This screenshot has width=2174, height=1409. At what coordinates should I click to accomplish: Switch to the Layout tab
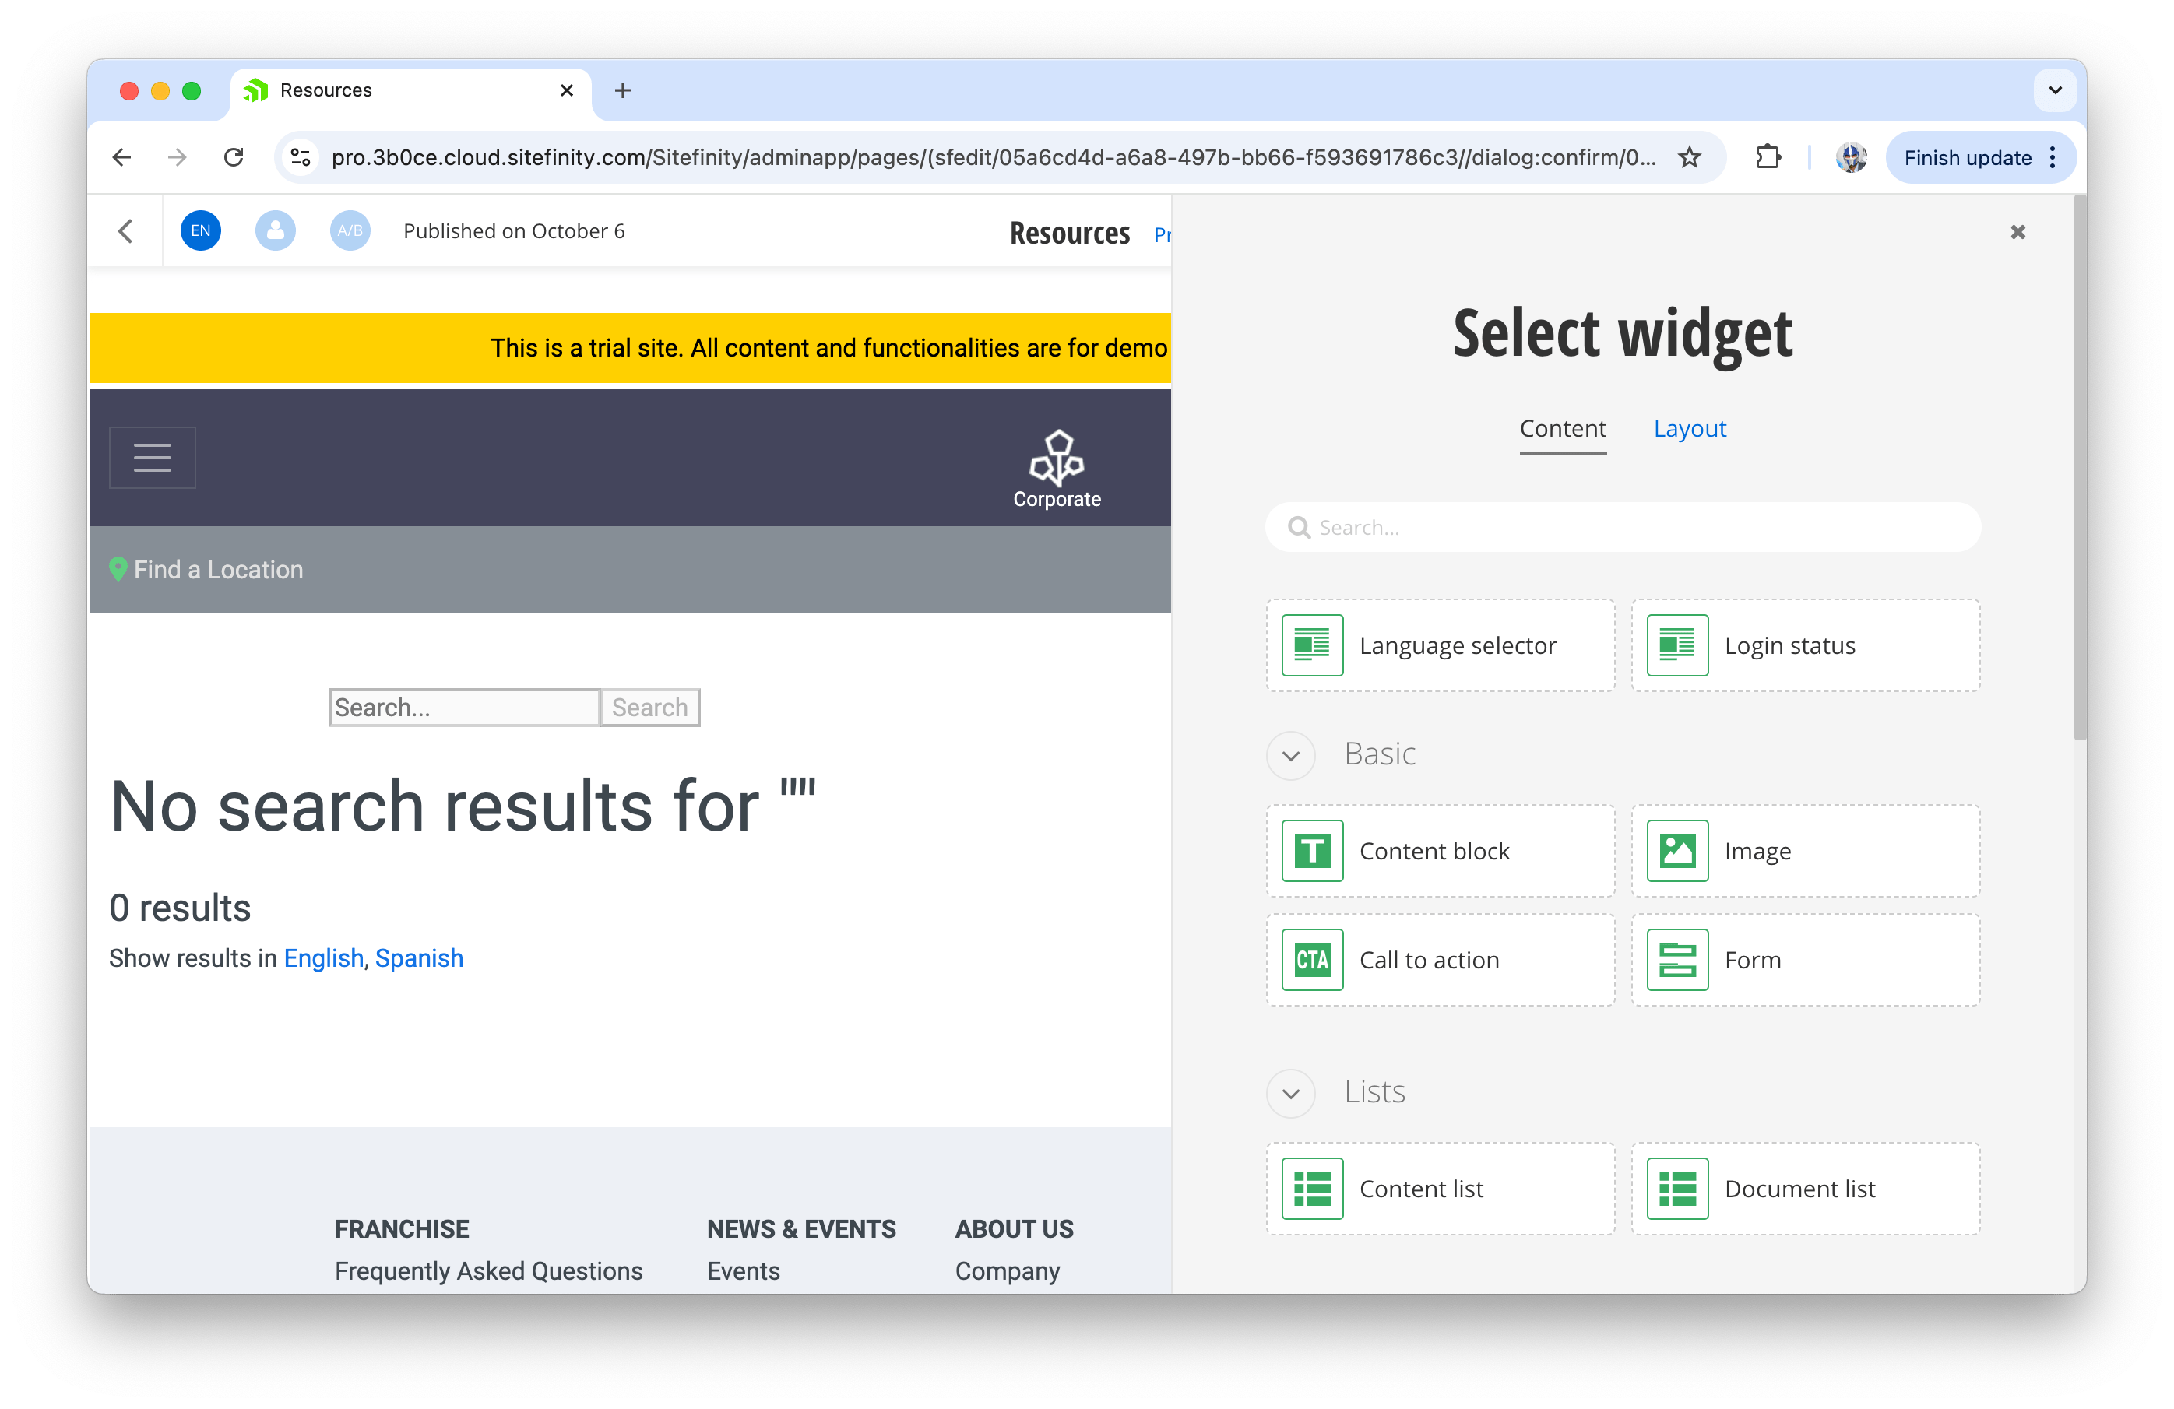click(1690, 428)
